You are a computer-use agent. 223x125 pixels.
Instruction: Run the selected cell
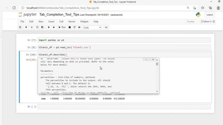click(62, 27)
